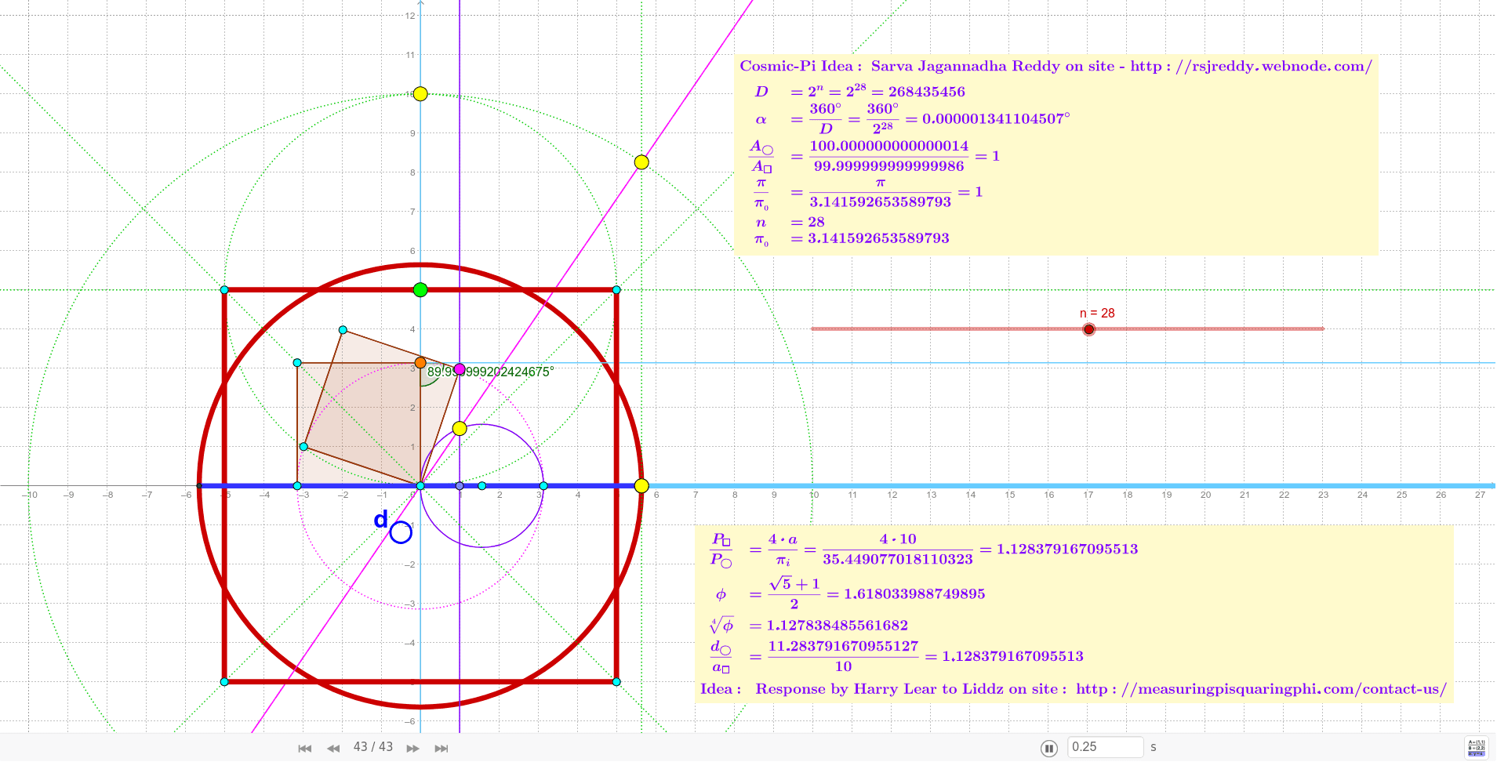The height and width of the screenshot is (762, 1497).
Task: Click the golden ratio 1.618033988749895 value
Action: pyautogui.click(x=914, y=594)
